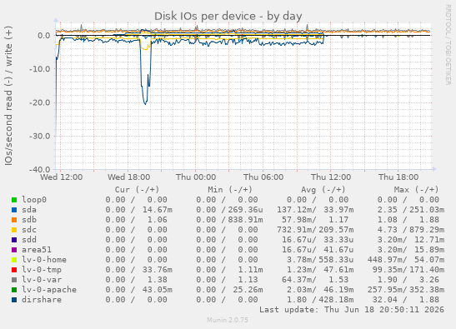Click the deep read dip near -20.0
This screenshot has height=329, width=456.
[x=145, y=102]
